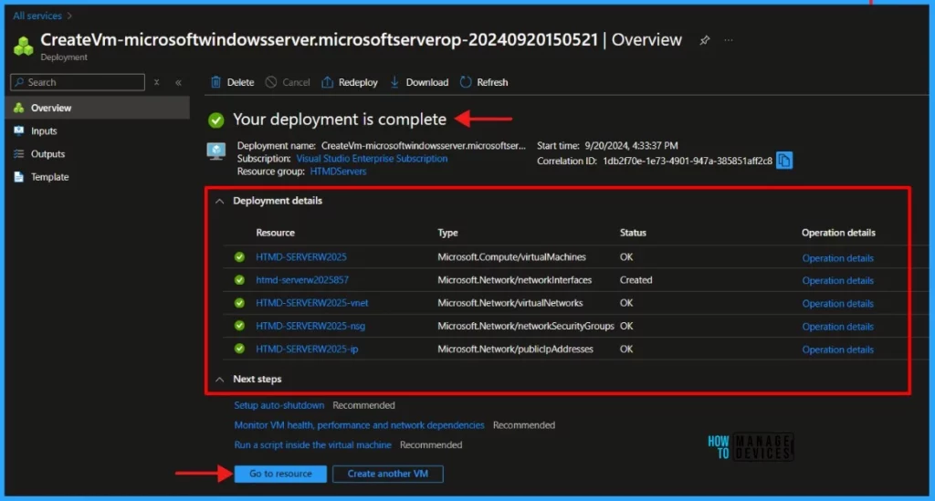This screenshot has width=935, height=501.
Task: Click the Outputs icon in the sidebar
Action: [x=19, y=153]
